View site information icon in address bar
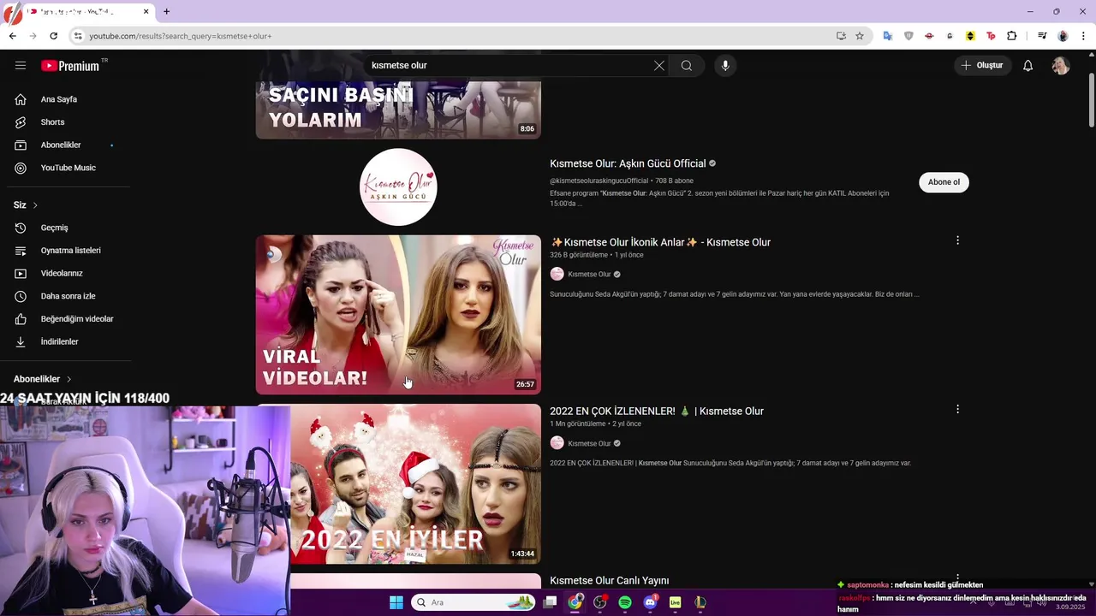 77,36
